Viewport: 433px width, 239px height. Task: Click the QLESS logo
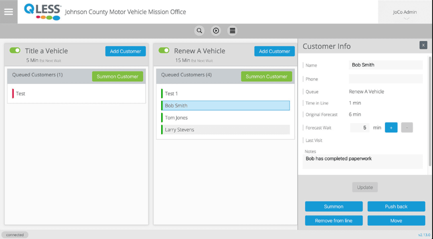pos(42,12)
